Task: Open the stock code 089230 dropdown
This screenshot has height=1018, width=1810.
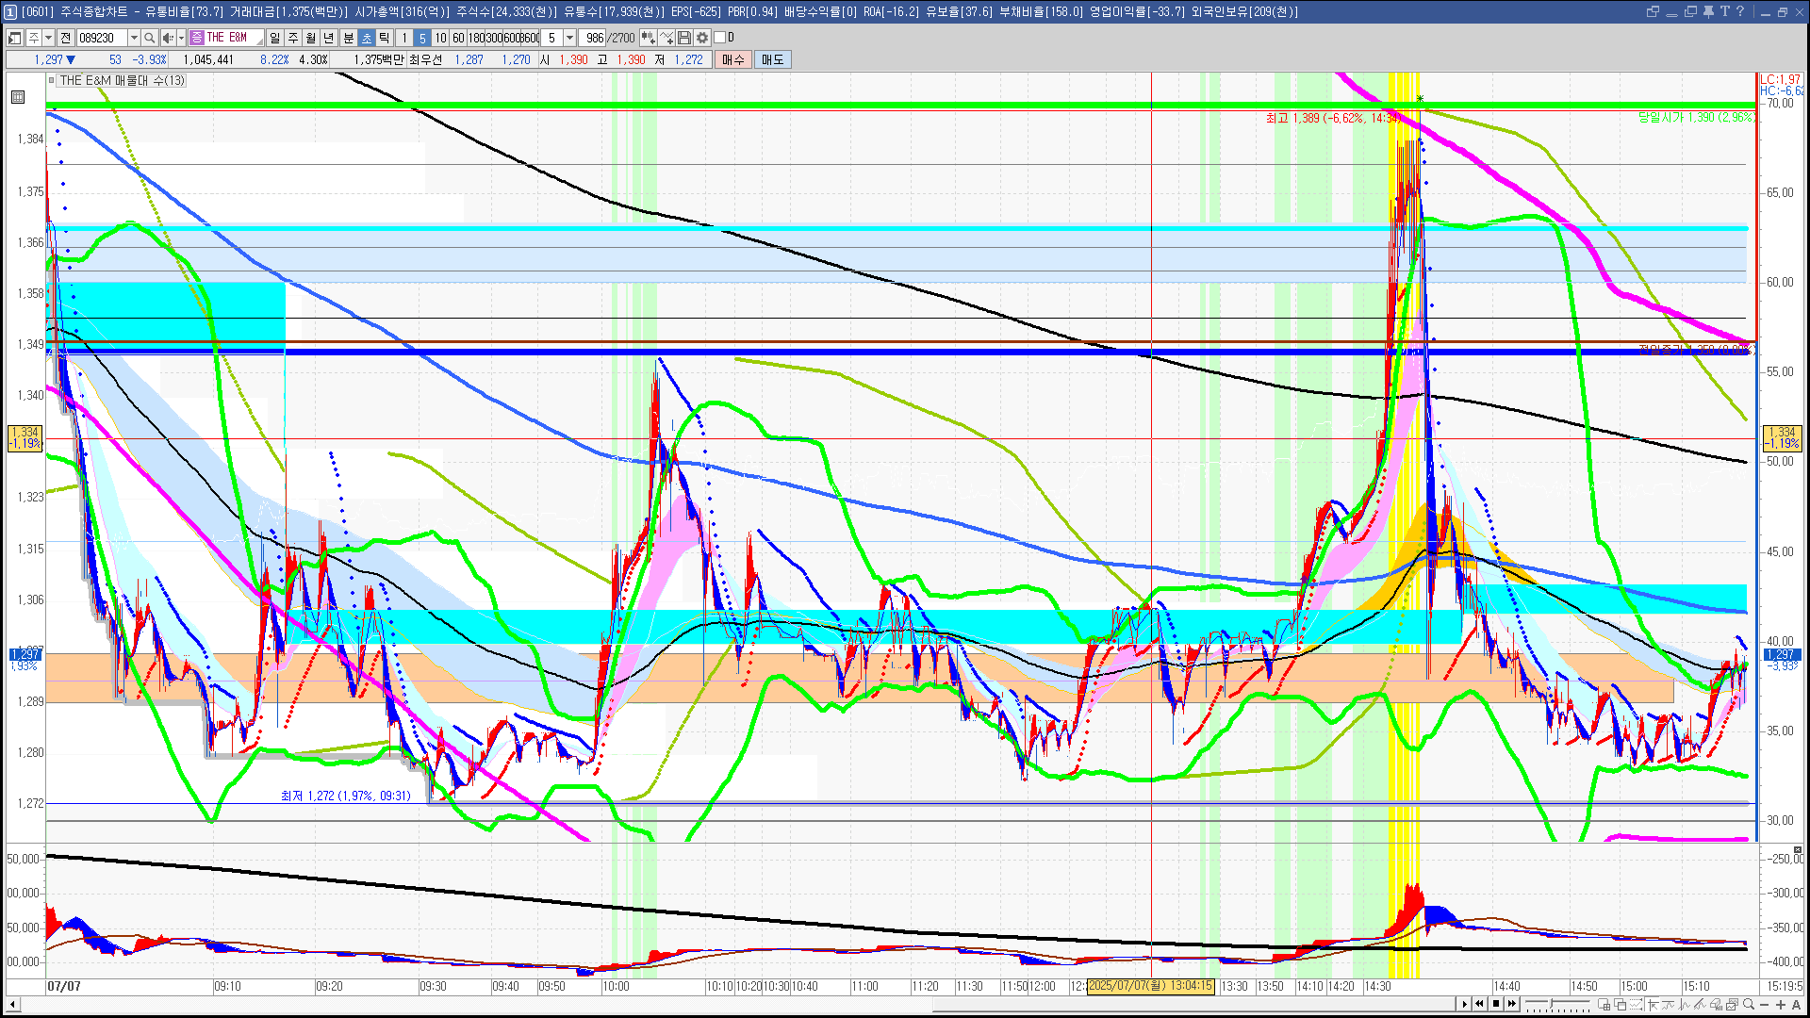Action: [134, 38]
